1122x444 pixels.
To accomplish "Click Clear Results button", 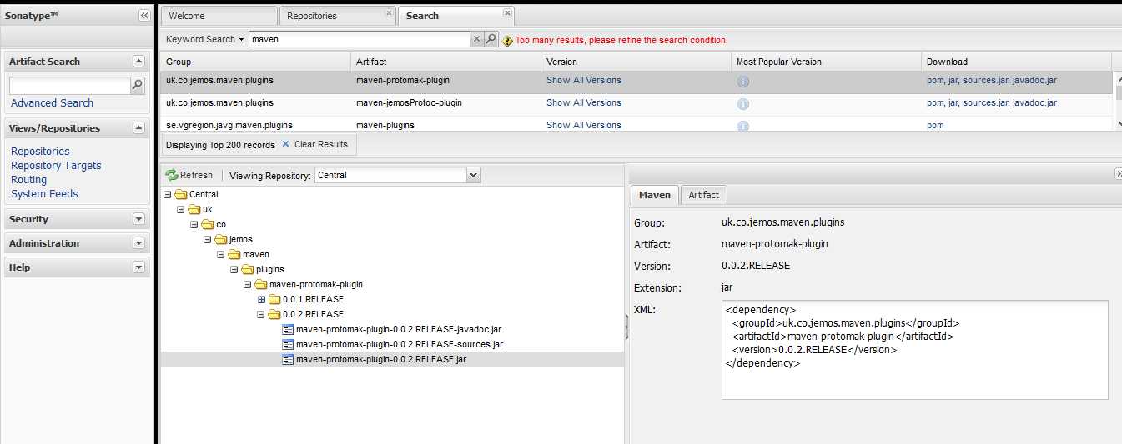I will pos(314,144).
